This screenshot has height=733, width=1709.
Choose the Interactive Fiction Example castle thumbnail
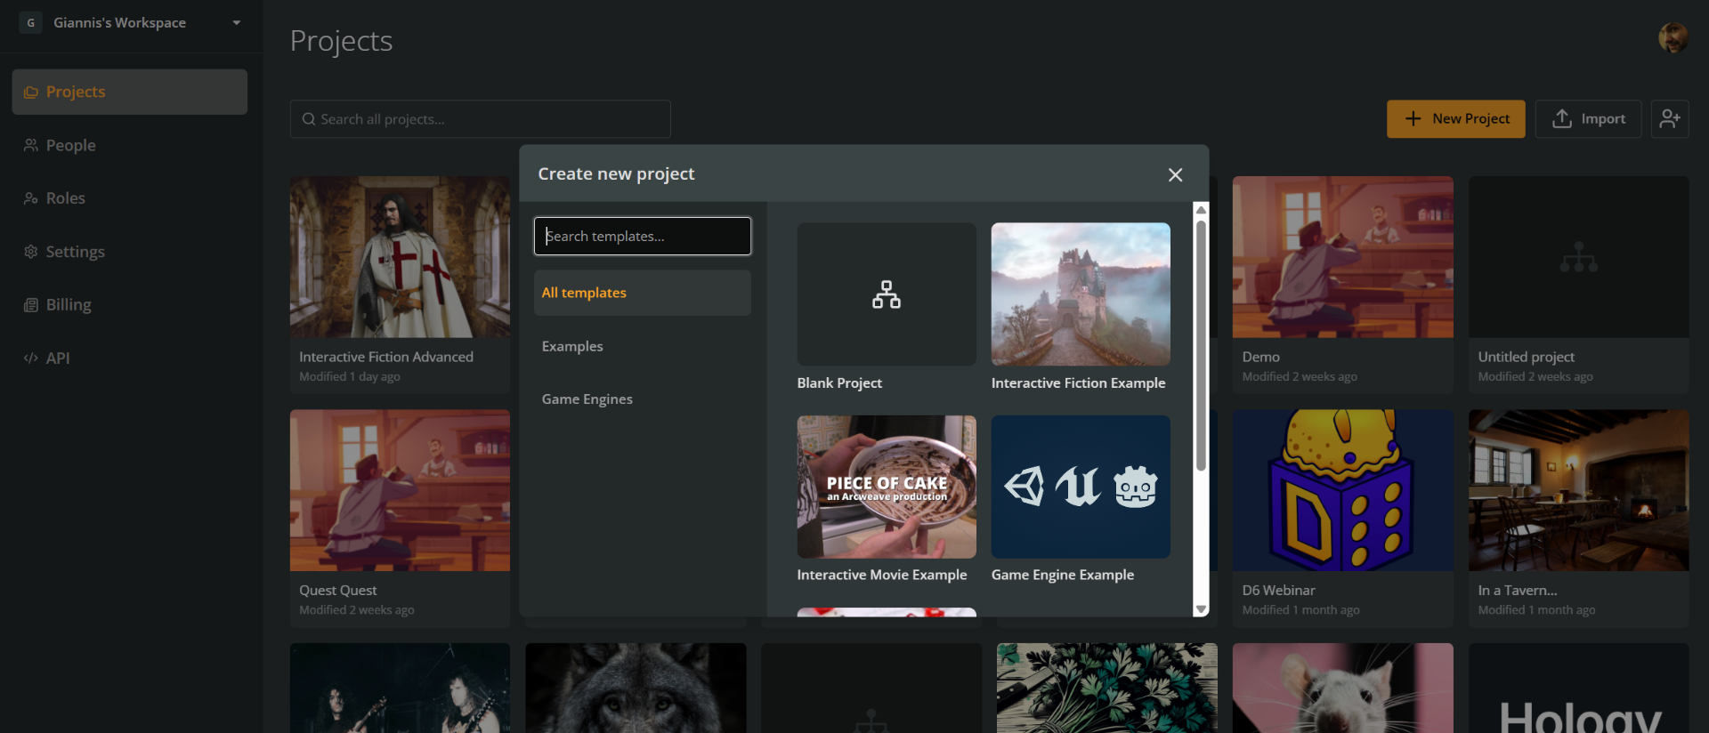(1081, 294)
